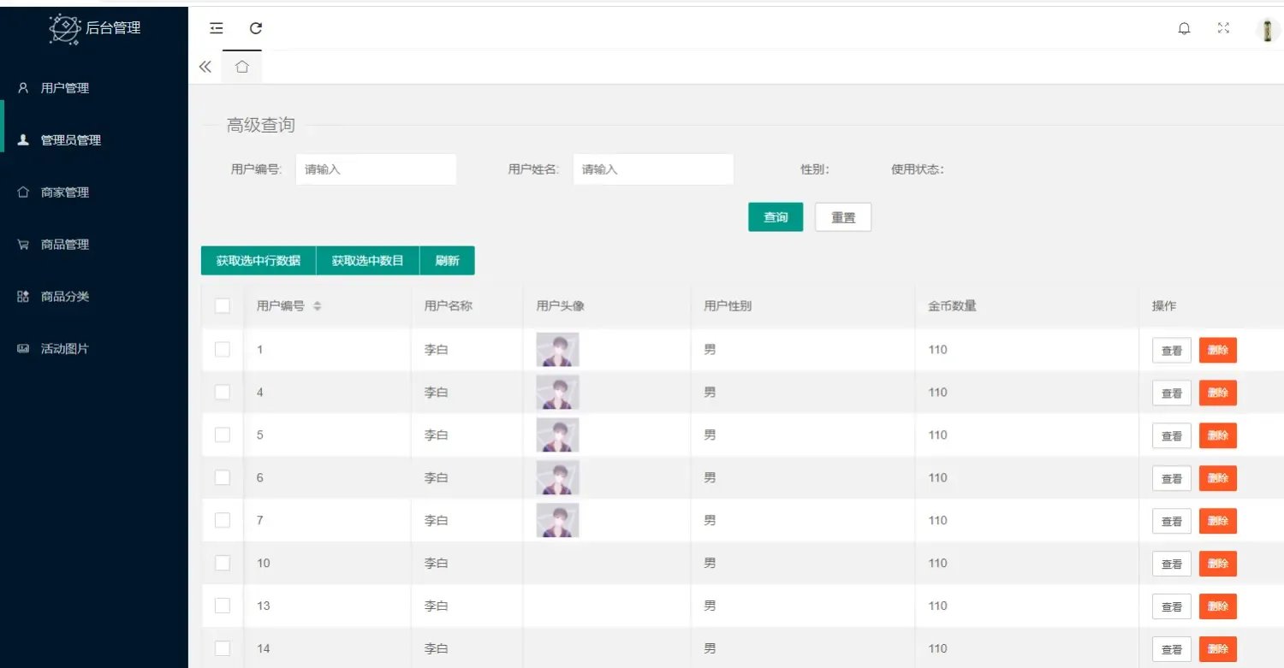Toggle fullscreen with the expand icon
The height and width of the screenshot is (668, 1284).
point(1223,28)
